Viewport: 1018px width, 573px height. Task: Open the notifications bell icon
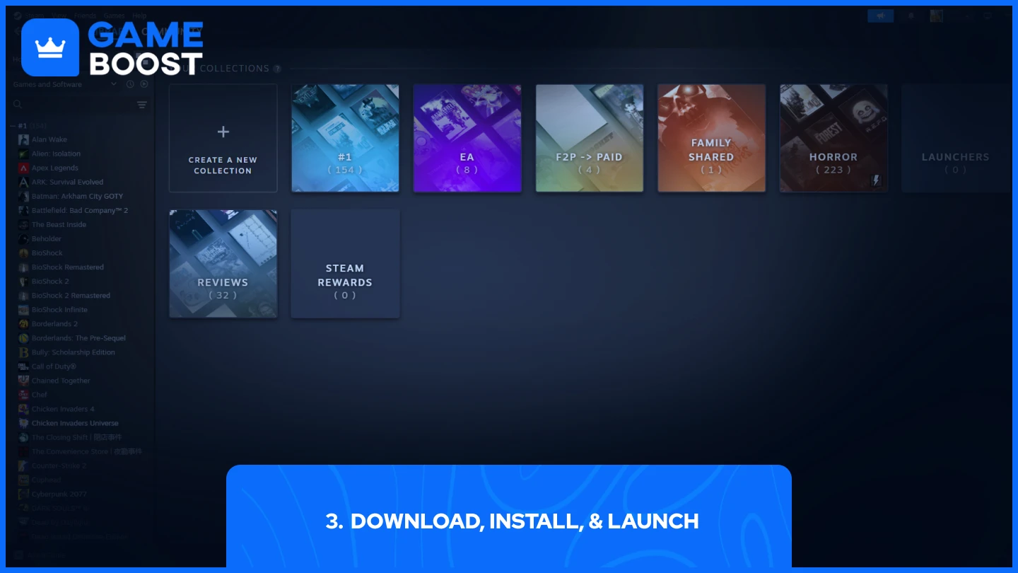click(911, 16)
